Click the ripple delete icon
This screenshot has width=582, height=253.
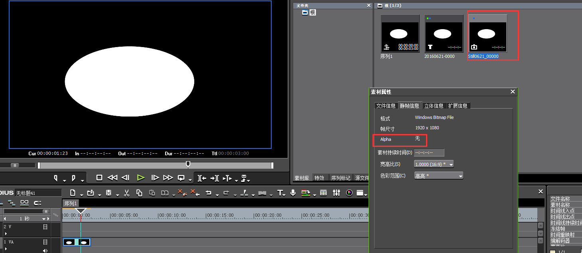tap(195, 193)
